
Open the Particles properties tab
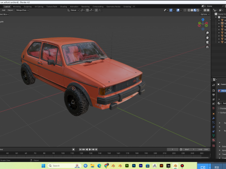click(214, 123)
